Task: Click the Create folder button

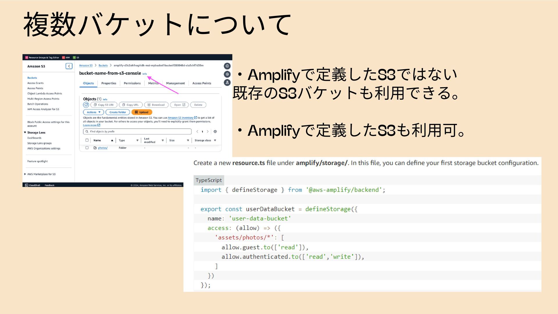Action: (118, 112)
